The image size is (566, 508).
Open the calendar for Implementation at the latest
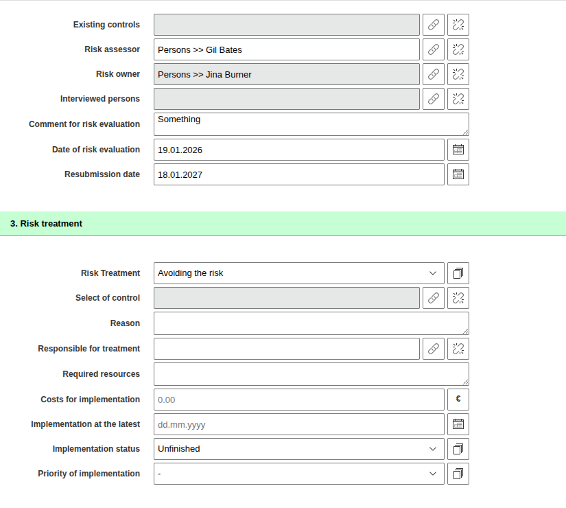[458, 424]
